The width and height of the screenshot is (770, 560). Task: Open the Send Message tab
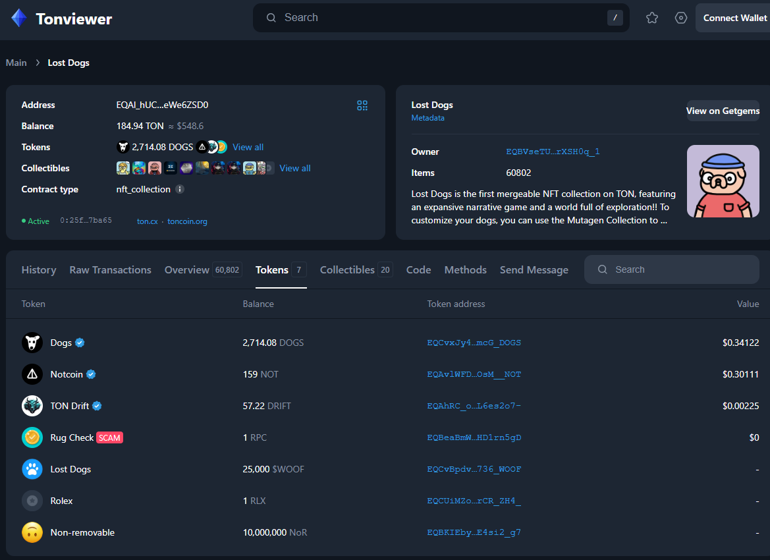click(534, 269)
